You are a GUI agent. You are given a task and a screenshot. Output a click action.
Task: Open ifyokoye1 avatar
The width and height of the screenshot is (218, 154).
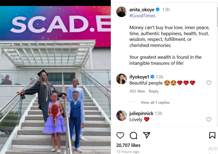(x=121, y=79)
